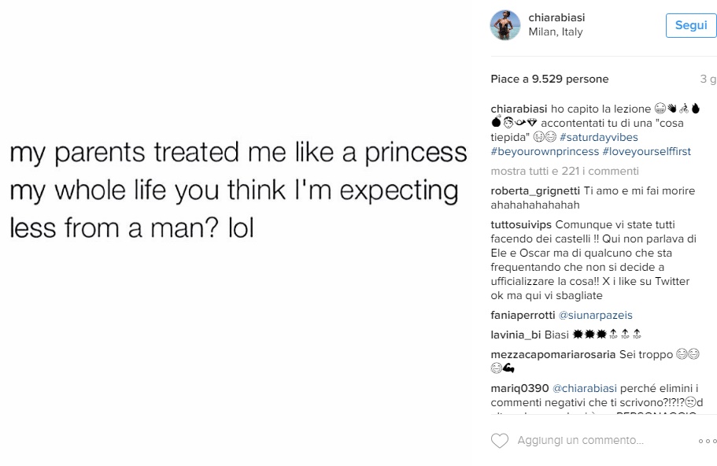Open mariq0390's profile
This screenshot has width=717, height=466.
click(519, 388)
